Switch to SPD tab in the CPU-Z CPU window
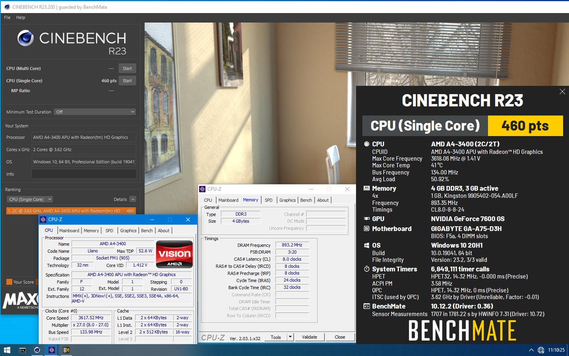 pos(109,231)
